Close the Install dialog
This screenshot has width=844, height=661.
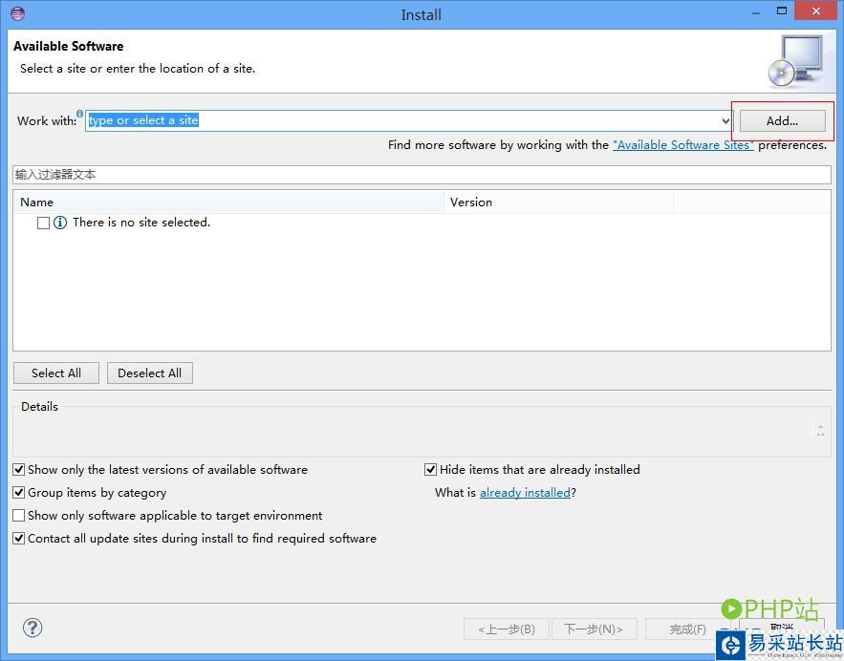click(x=816, y=11)
